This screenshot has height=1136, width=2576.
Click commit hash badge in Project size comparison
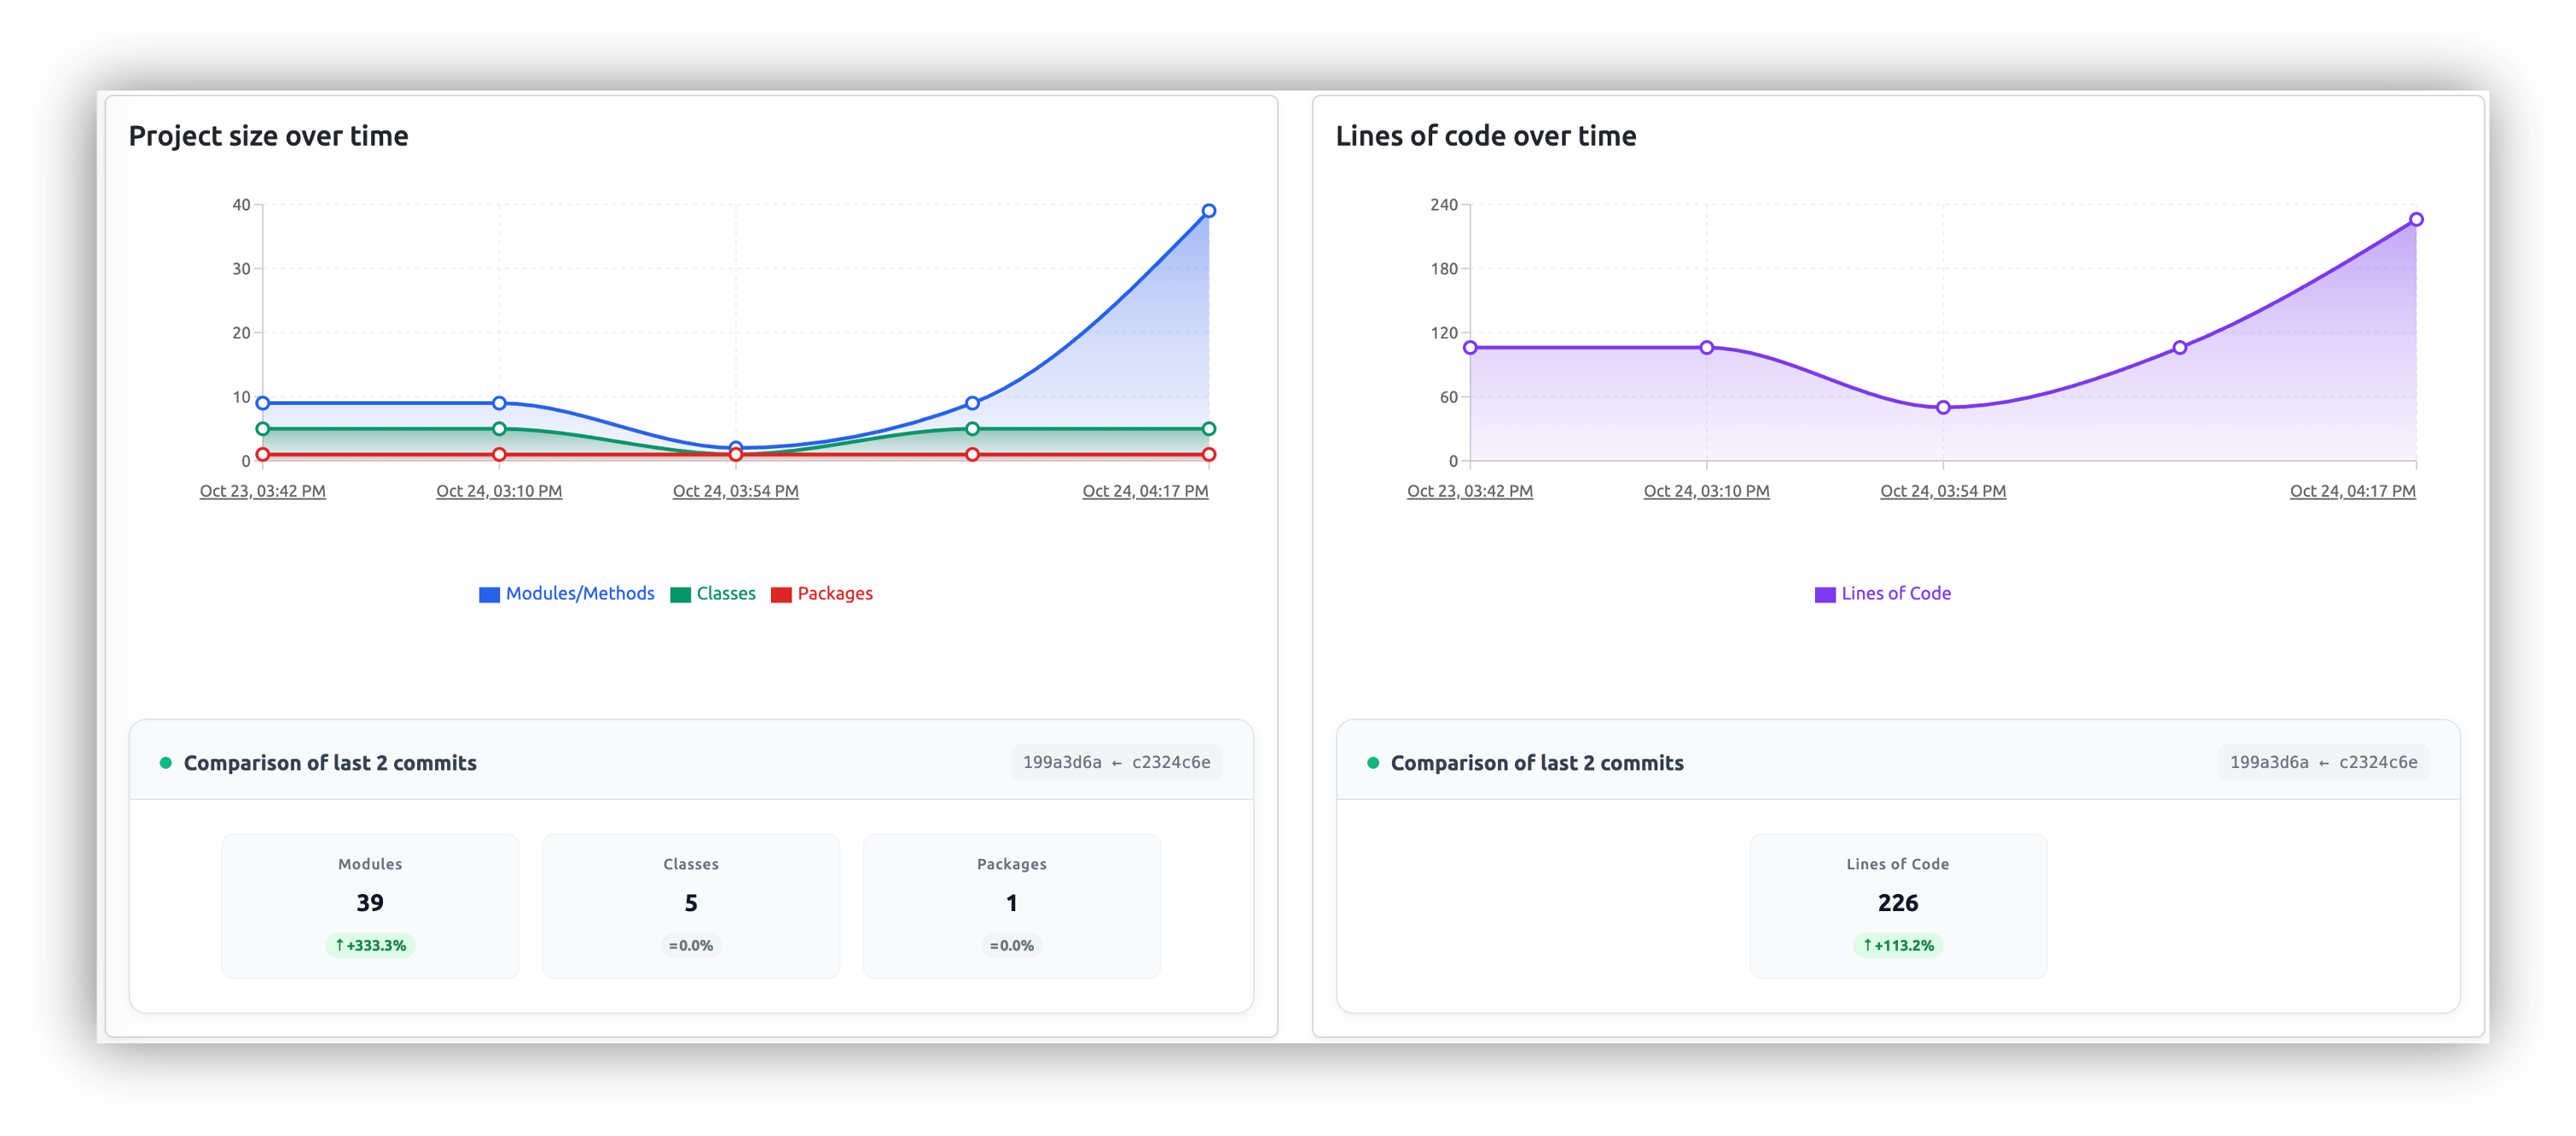1116,763
